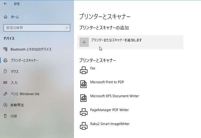Go back with the arrow icon
The image size is (201, 138).
5,4
